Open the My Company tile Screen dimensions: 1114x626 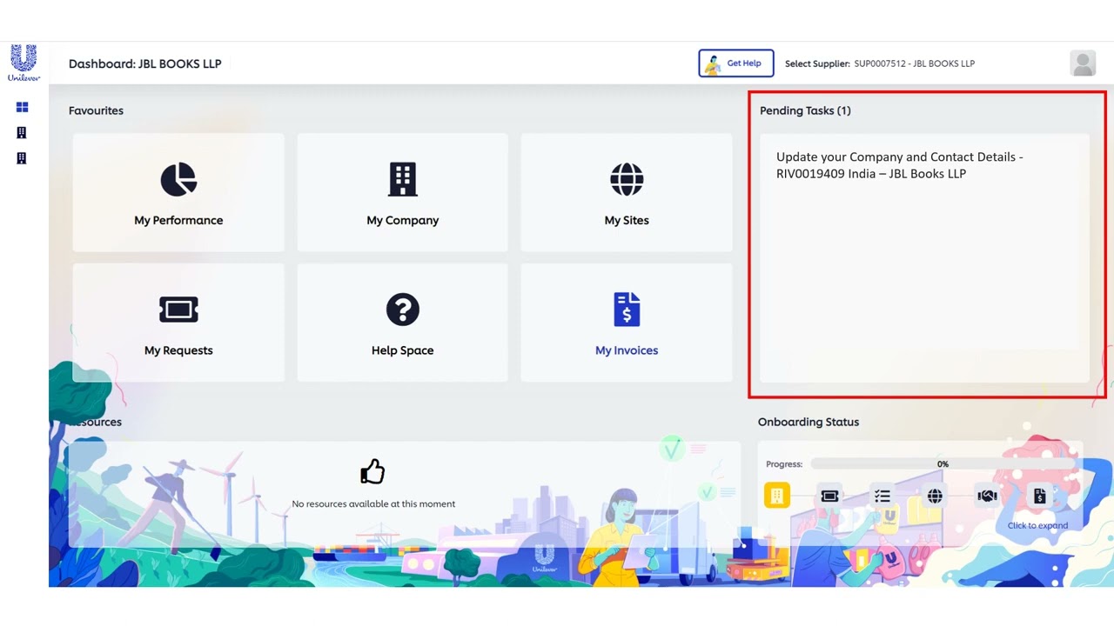(402, 193)
